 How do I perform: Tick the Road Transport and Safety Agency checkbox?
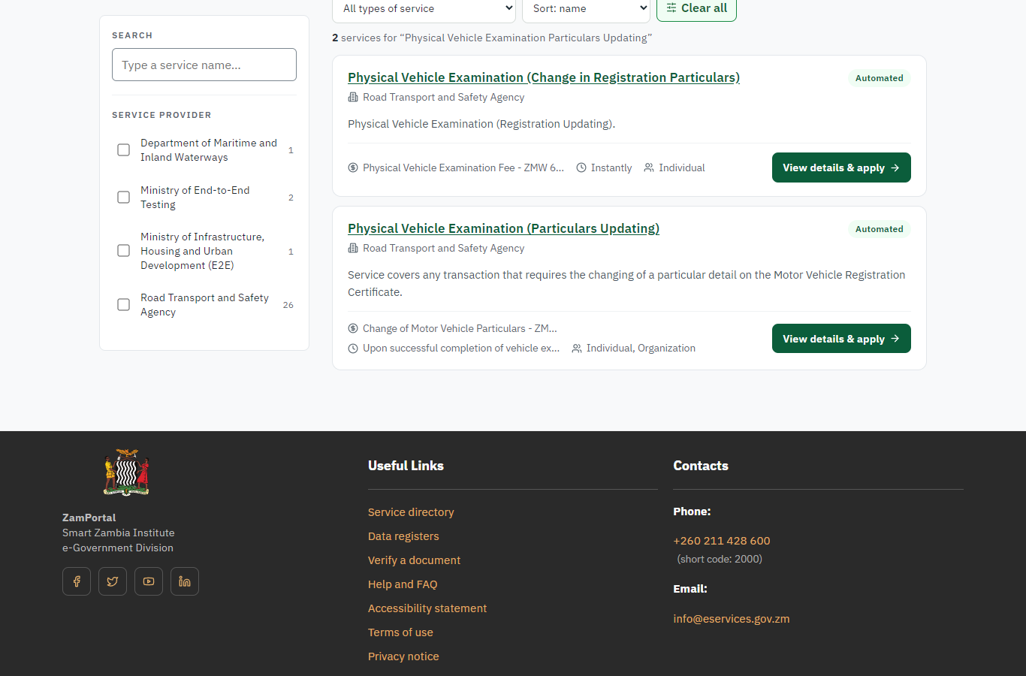tap(124, 305)
